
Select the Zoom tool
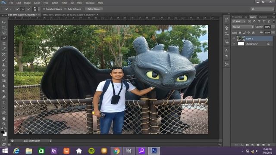click(4, 124)
